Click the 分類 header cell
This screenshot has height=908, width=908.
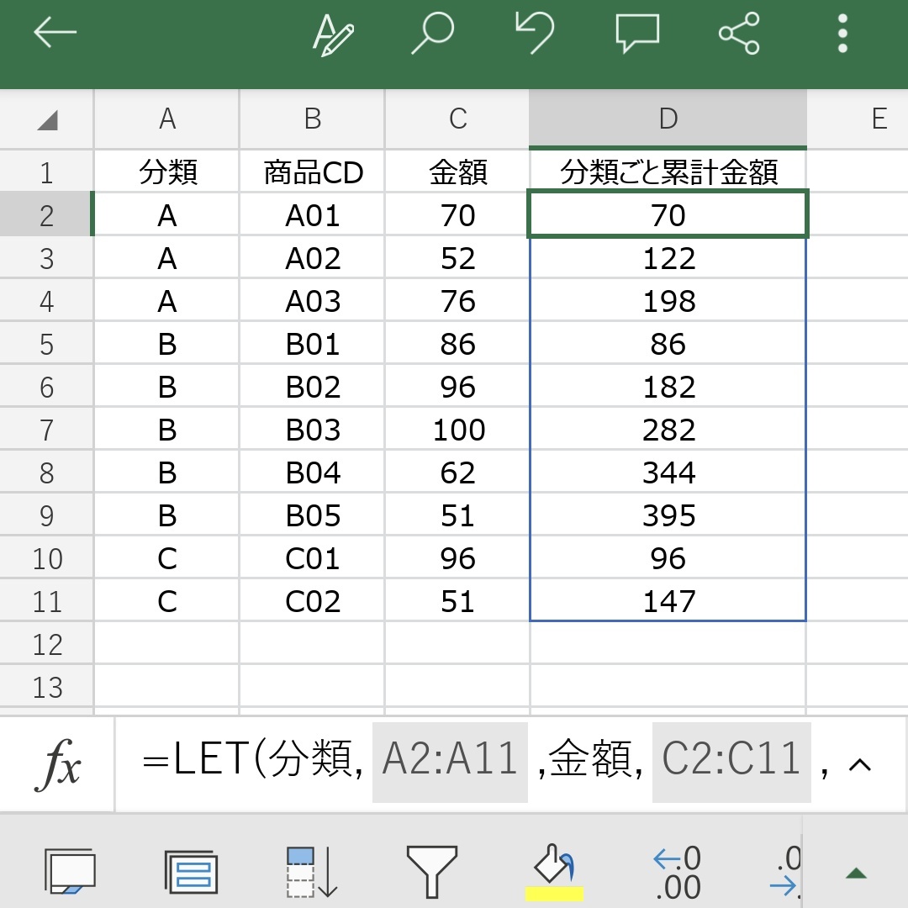click(x=166, y=172)
